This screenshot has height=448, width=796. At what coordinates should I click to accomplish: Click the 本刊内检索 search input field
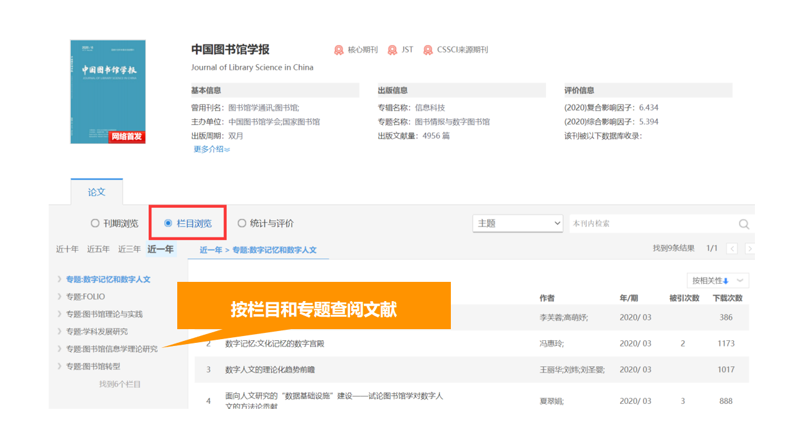[650, 224]
